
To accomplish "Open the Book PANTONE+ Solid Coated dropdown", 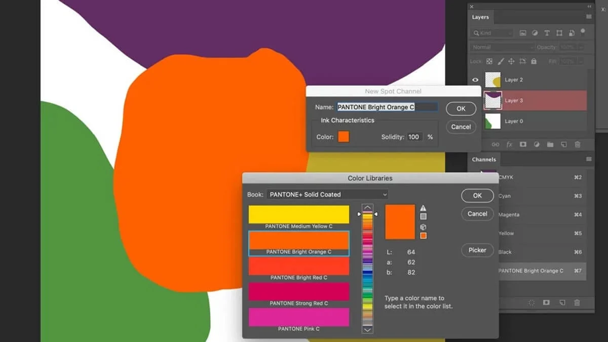I will (327, 195).
